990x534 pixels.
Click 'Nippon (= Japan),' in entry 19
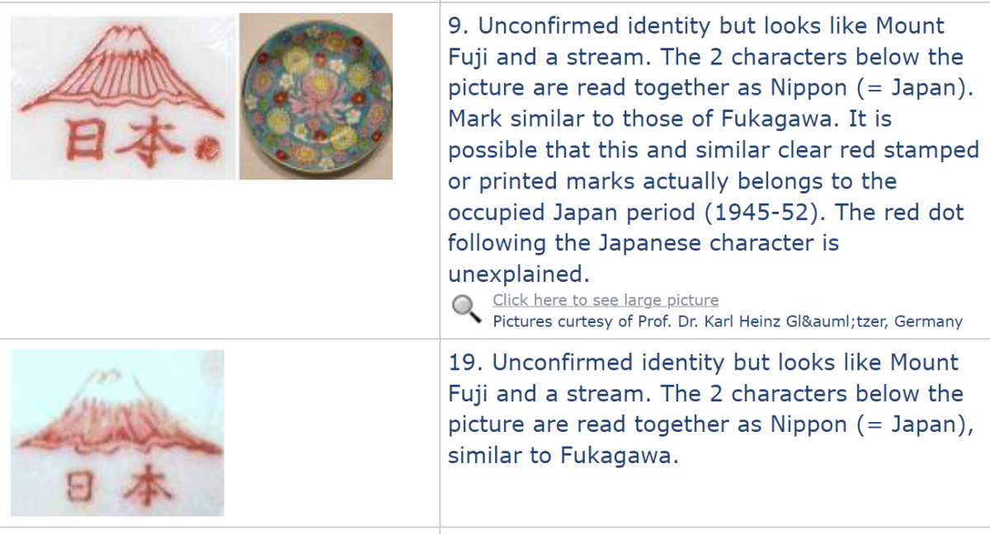(x=866, y=425)
